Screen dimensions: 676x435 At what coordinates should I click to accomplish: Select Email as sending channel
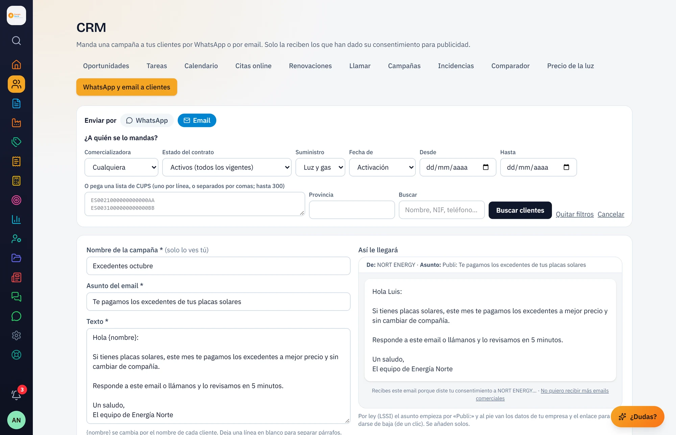pos(197,120)
